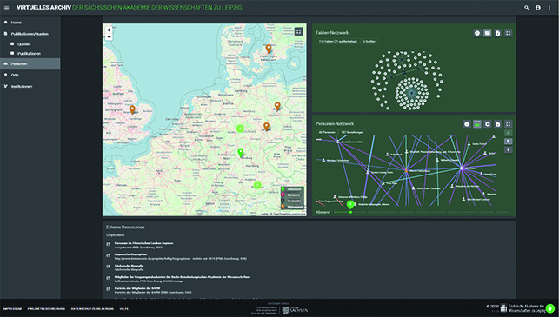Click the Quellen chip in Fakten-Netzwerk
Viewport: 559px width, 317px height.
[369, 42]
